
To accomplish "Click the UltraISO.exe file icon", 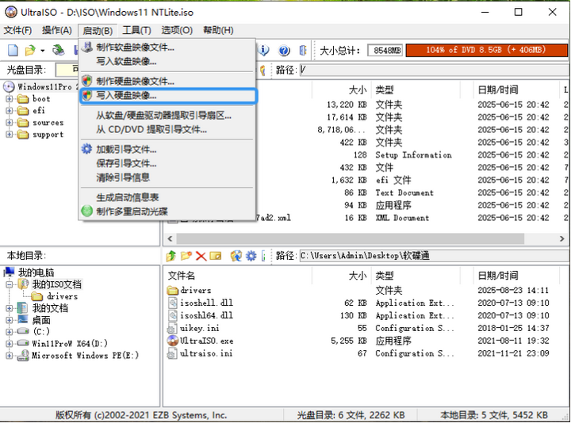I will tap(173, 341).
